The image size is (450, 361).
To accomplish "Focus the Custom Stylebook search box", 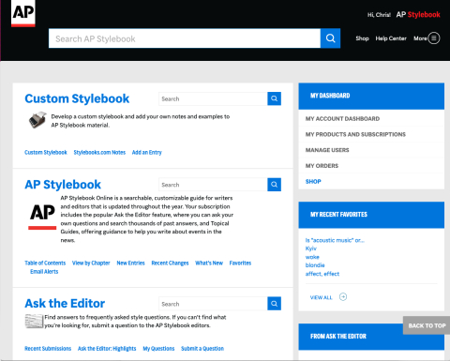I will coord(213,98).
